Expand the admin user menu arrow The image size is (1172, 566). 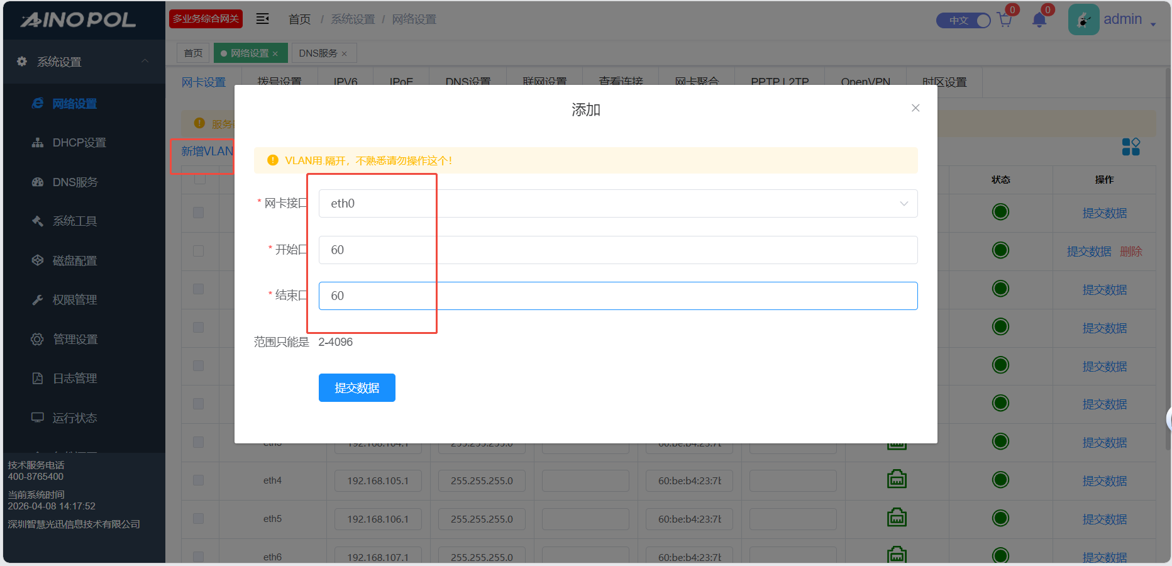(1153, 24)
